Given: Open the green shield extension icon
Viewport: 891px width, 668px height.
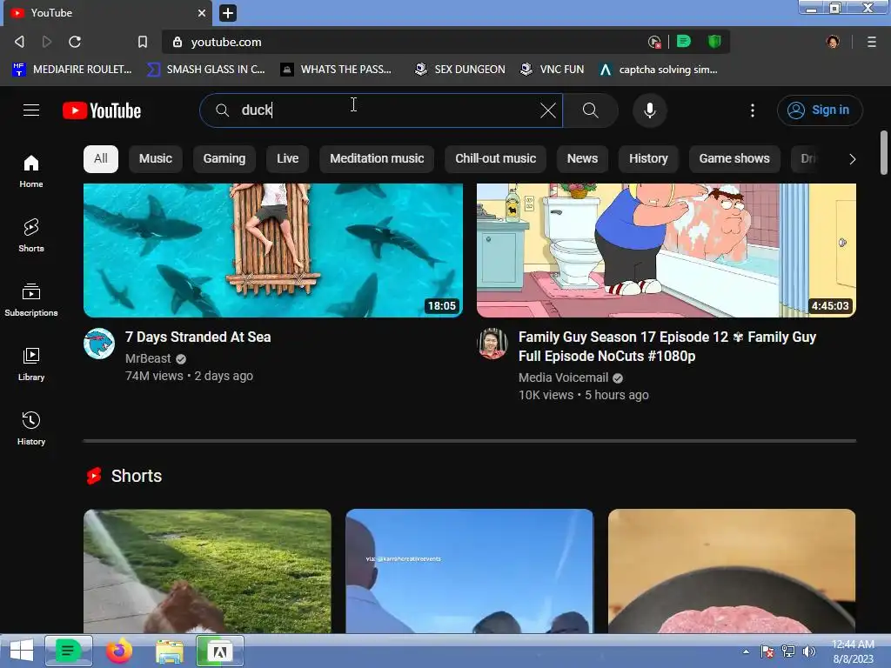Looking at the screenshot, I should point(714,42).
